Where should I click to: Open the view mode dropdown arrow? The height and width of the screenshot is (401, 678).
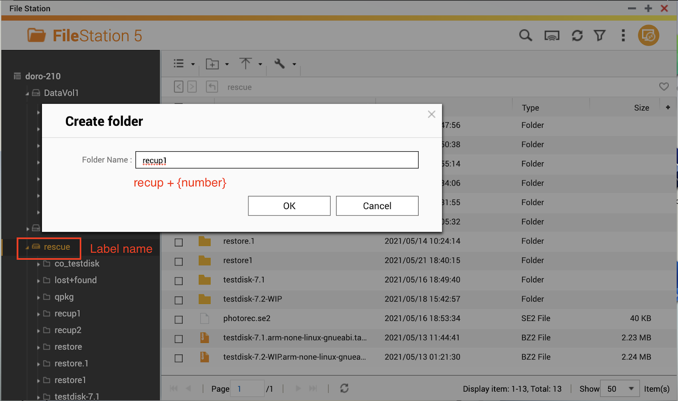(193, 64)
